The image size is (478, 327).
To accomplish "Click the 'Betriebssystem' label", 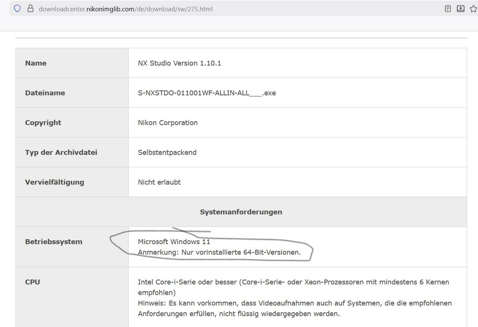I will point(54,241).
